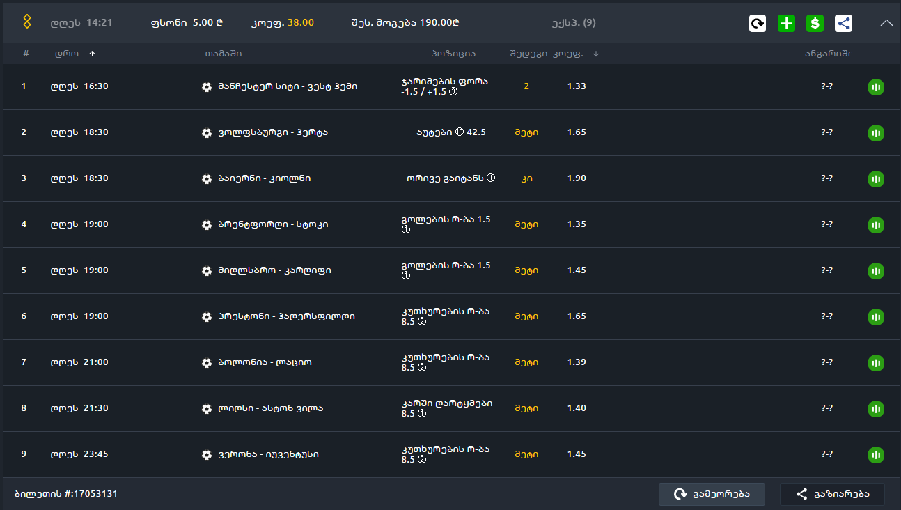Viewport: 901px width, 510px height.
Task: Open statistics icon for მიდლსბრო - კარდიფი
Action: [x=876, y=271]
